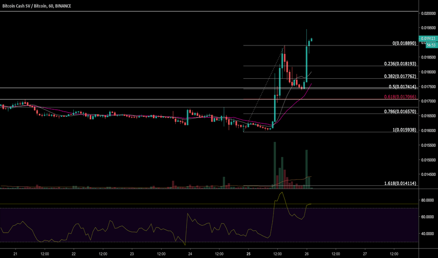Click date 23 on the time axis
The width and height of the screenshot is (438, 258).
(132, 254)
